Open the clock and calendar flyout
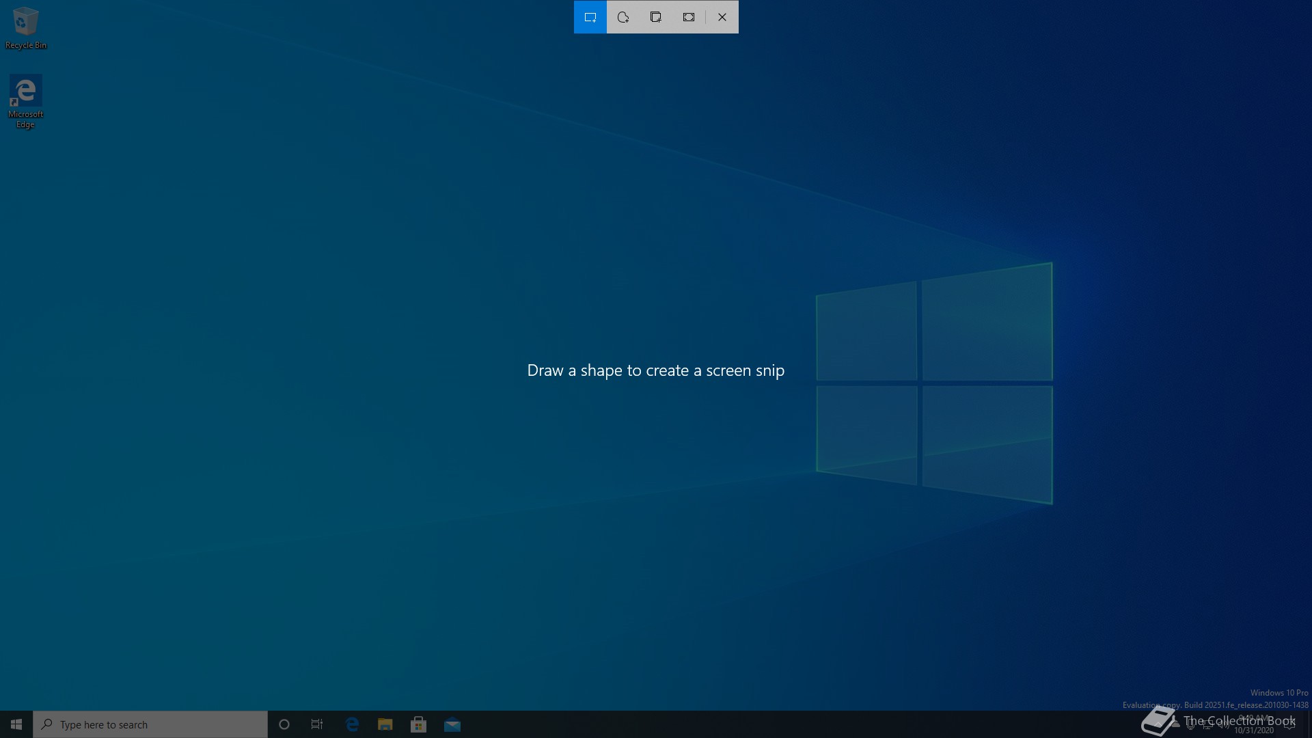This screenshot has width=1312, height=738. tap(1255, 725)
